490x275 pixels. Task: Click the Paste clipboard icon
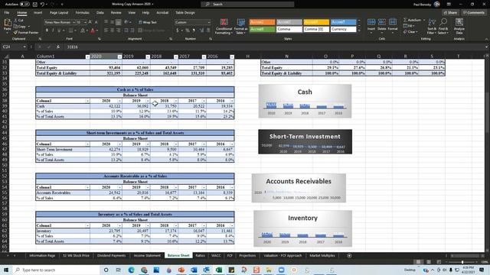(x=7, y=23)
